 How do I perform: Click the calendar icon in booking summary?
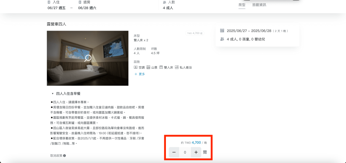tap(222, 31)
